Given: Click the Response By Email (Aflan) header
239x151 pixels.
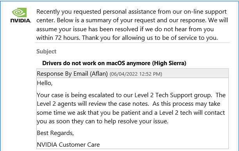Looking at the screenshot, I should (x=72, y=74).
